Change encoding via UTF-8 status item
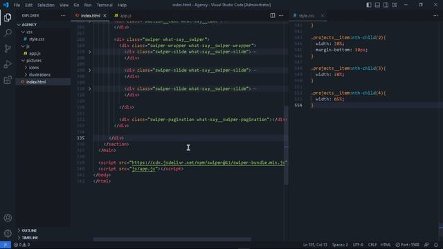This screenshot has width=443, height=249. click(358, 245)
